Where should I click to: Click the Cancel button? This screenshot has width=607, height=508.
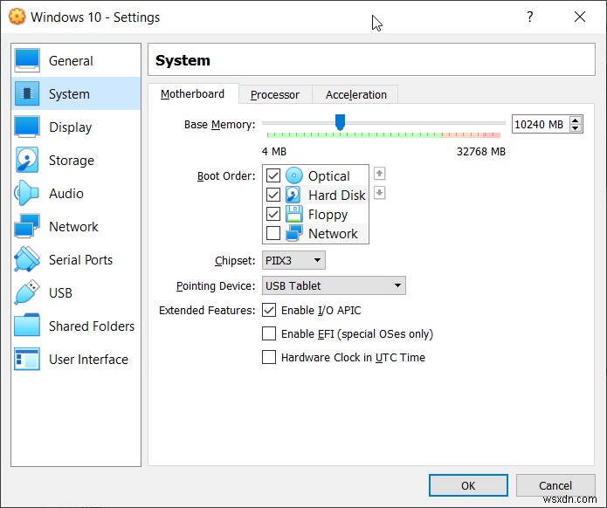click(x=555, y=485)
